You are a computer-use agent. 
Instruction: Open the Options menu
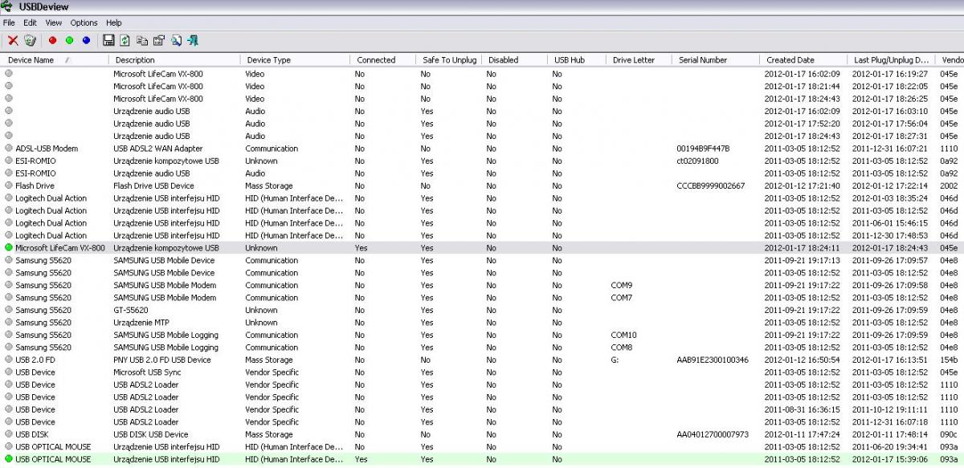84,23
